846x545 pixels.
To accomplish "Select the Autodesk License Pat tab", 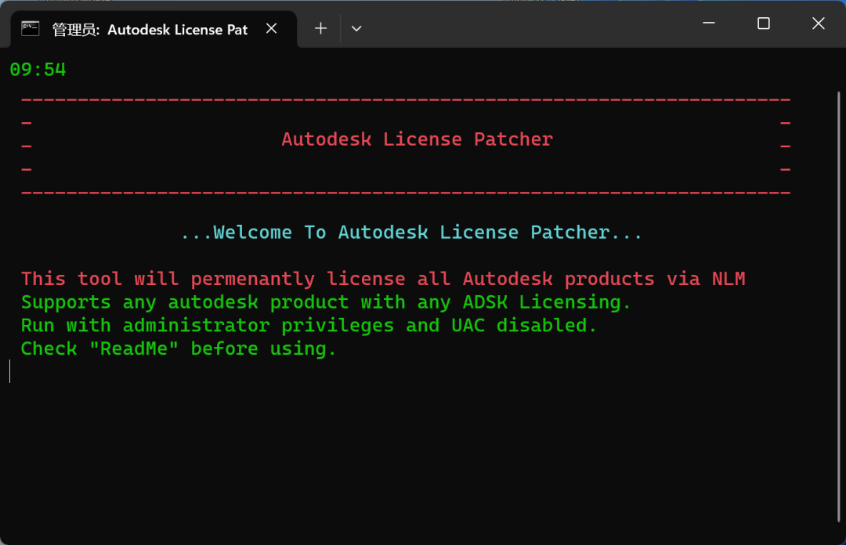I will coord(149,30).
